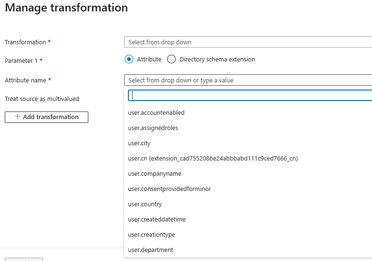
Task: Select user.city attribute option
Action: click(139, 143)
